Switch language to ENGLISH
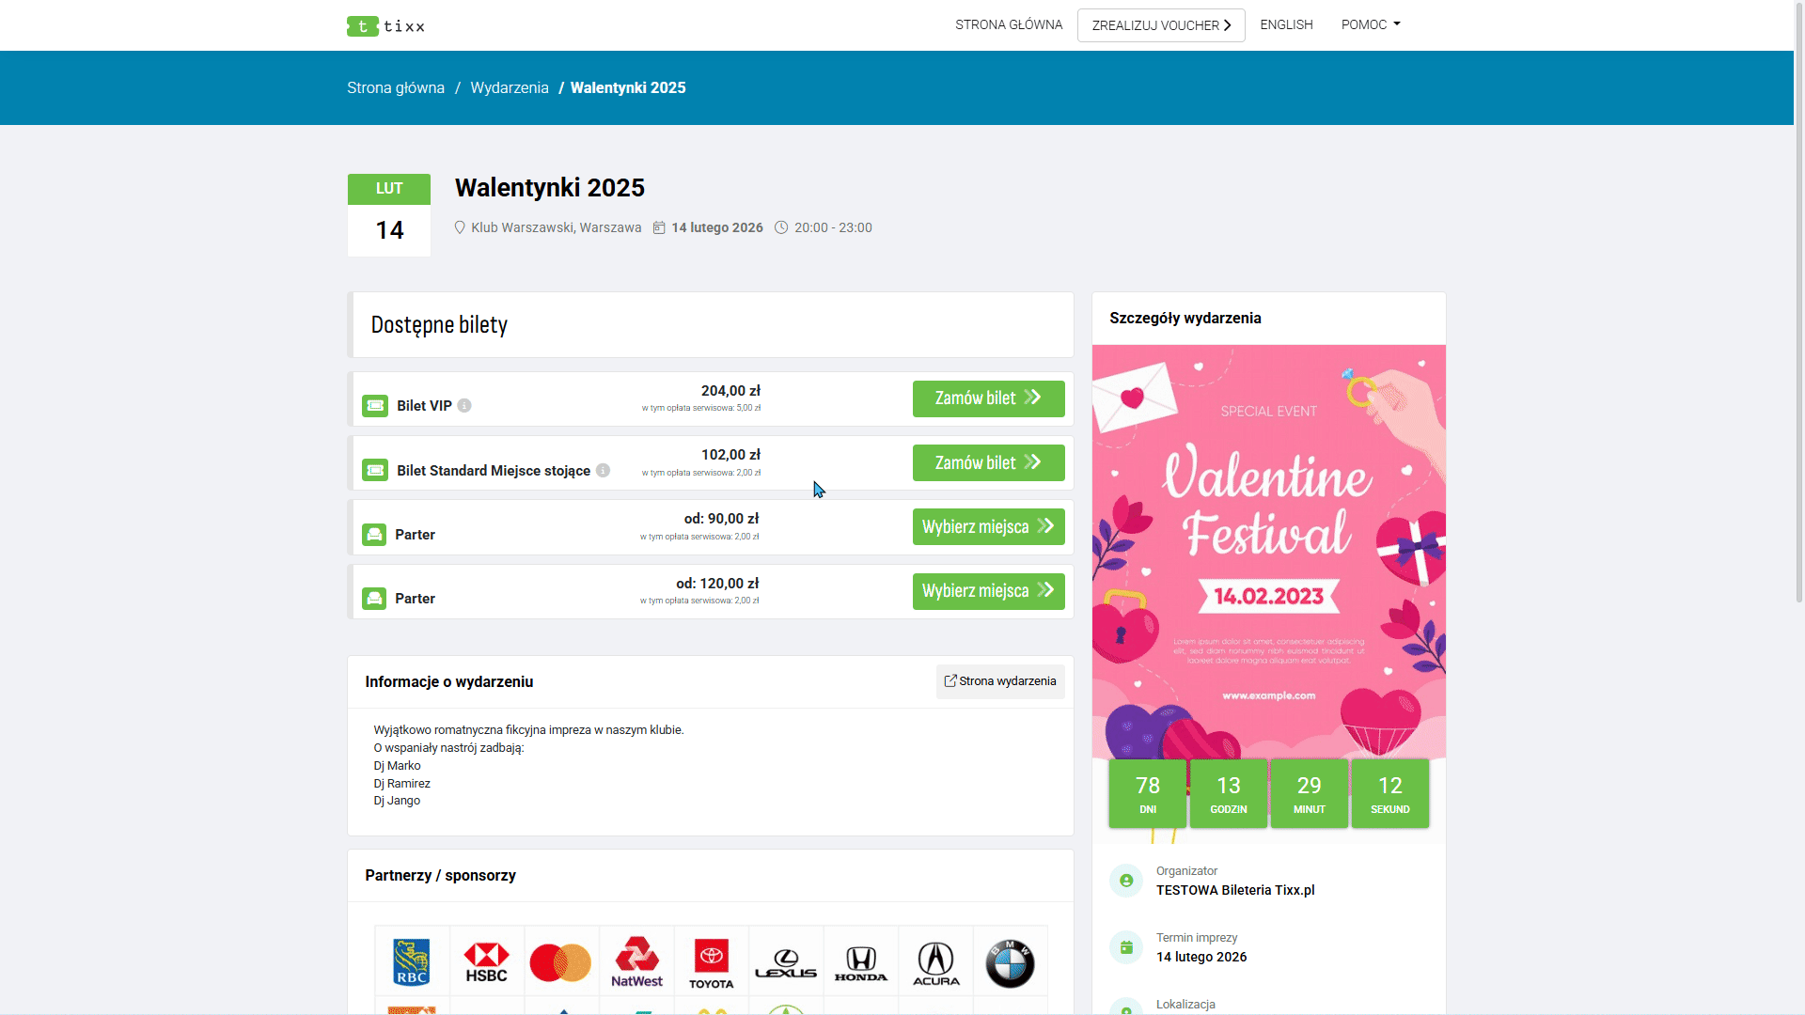Viewport: 1805px width, 1015px height. [x=1286, y=24]
